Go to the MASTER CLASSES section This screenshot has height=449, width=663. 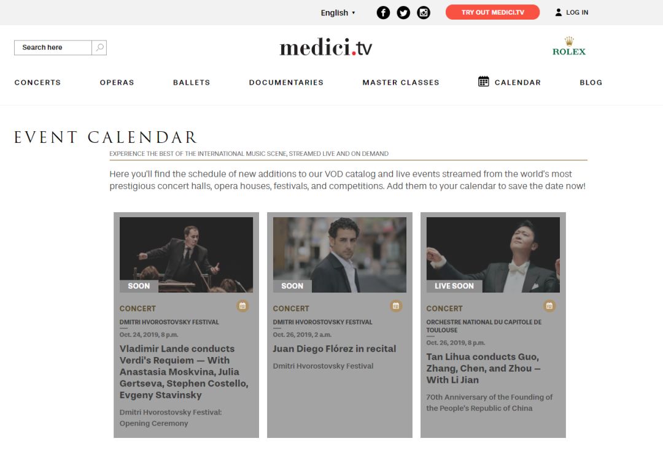click(x=401, y=82)
